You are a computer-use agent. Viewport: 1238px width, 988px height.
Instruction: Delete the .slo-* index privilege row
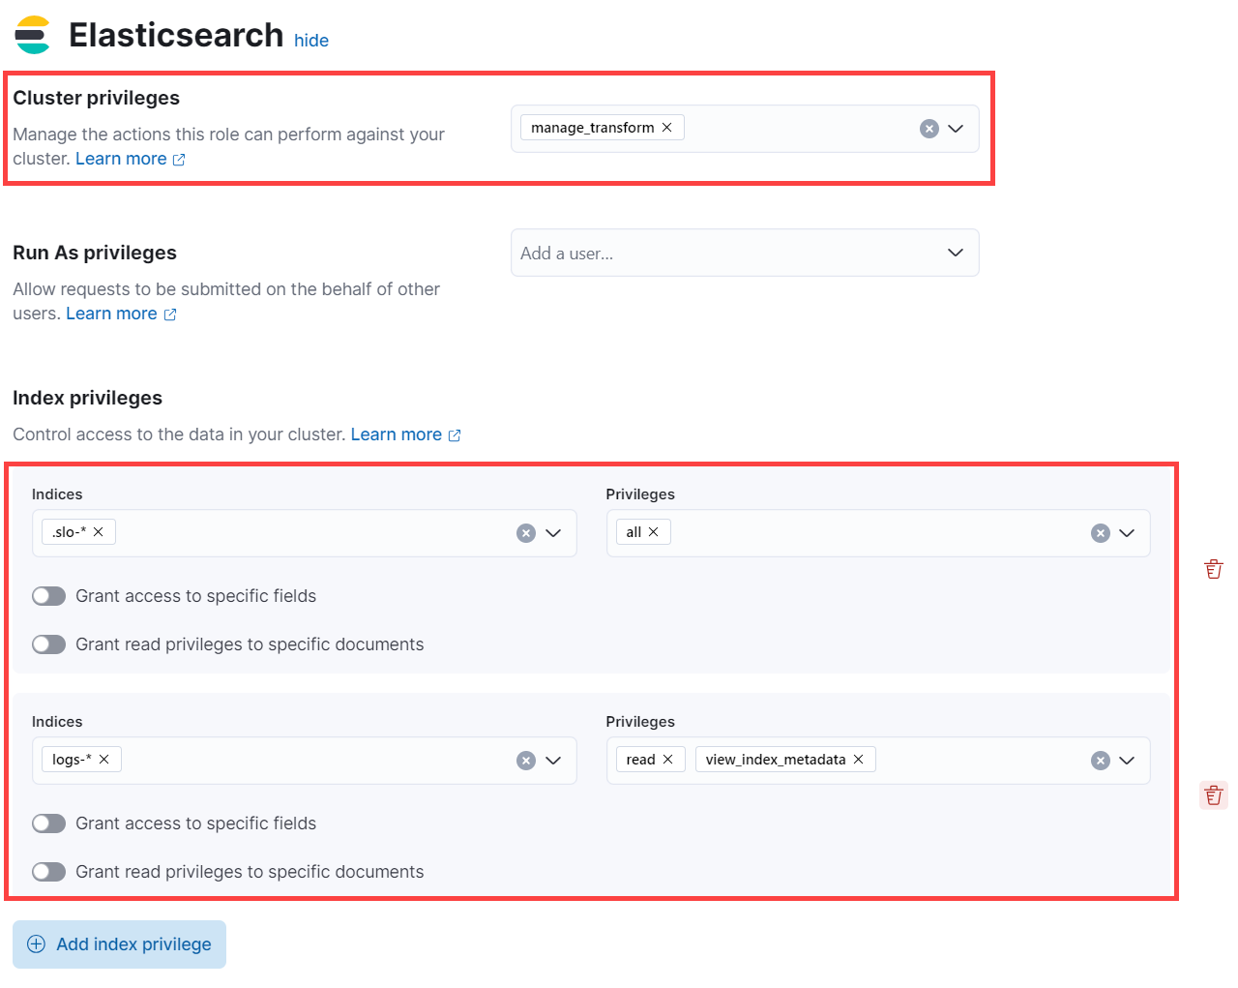tap(1213, 568)
